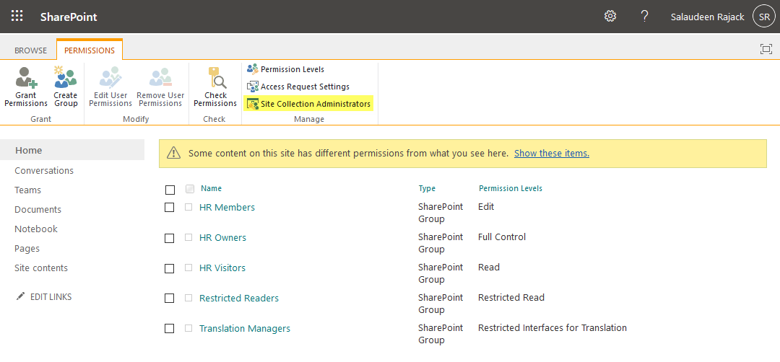The image size is (780, 362).
Task: Tick the small checkbox beside Translation Managers name
Action: (x=188, y=328)
